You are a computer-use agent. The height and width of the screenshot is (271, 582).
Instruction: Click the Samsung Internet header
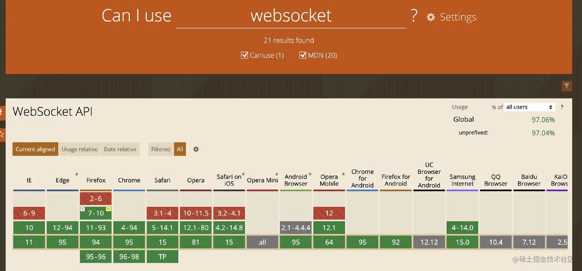[462, 180]
